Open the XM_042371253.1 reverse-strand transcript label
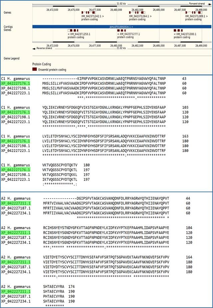 click(79, 34)
